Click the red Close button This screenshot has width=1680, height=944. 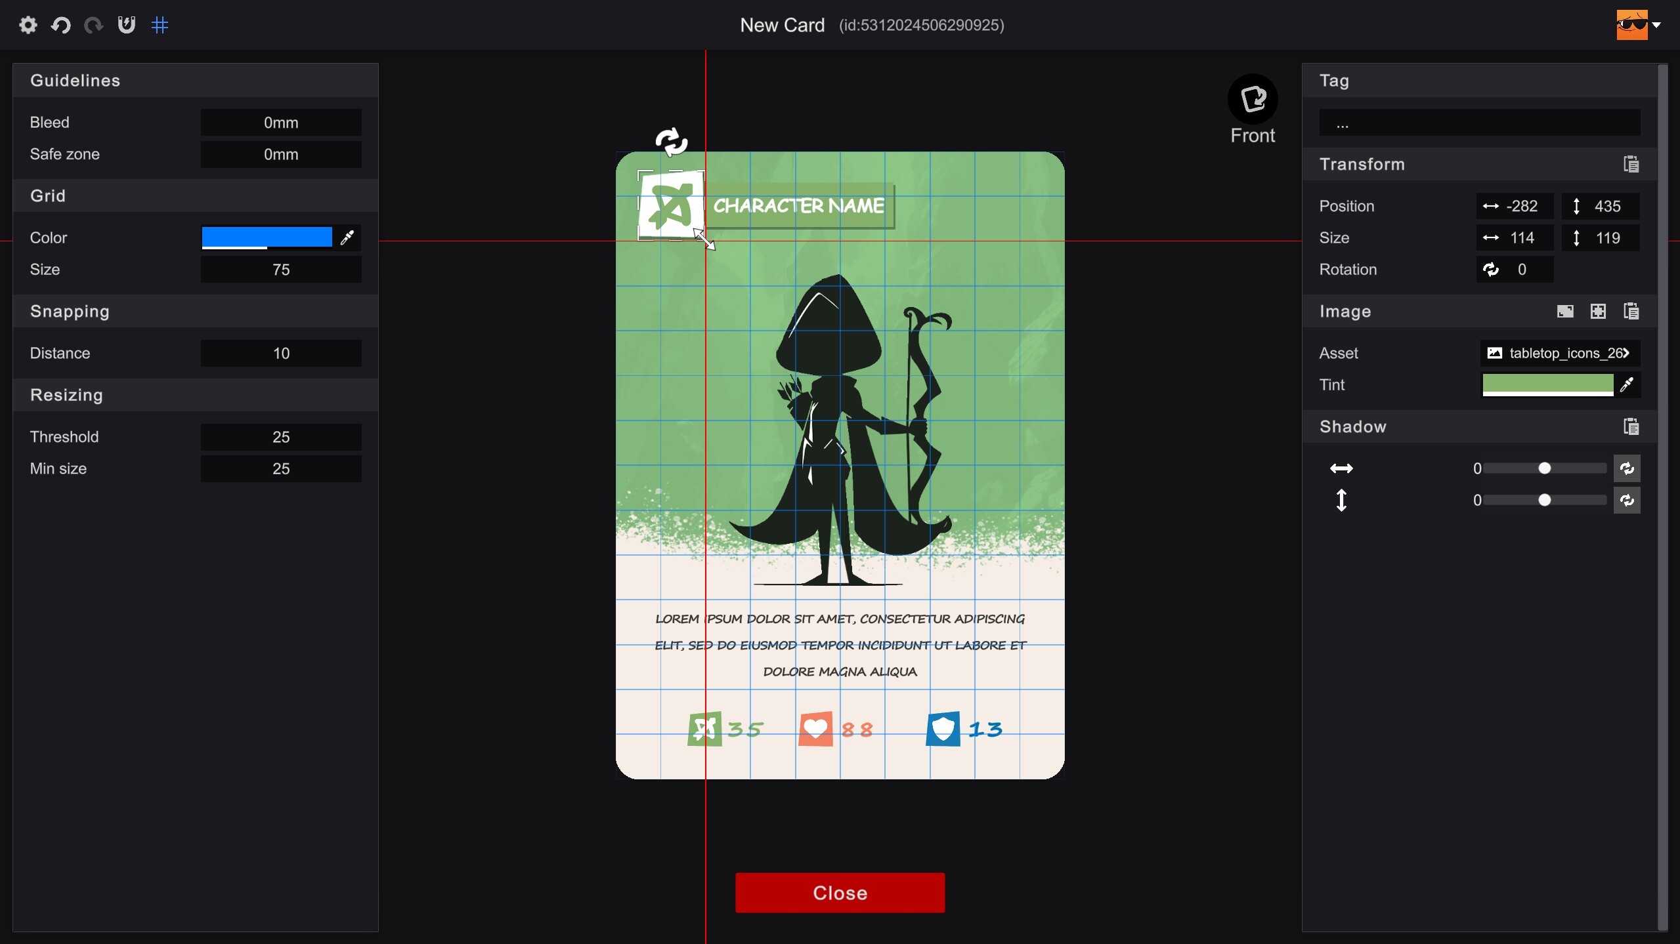point(840,892)
